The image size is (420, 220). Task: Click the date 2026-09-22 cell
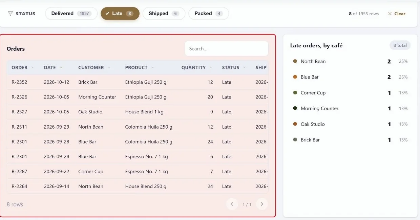57,172
